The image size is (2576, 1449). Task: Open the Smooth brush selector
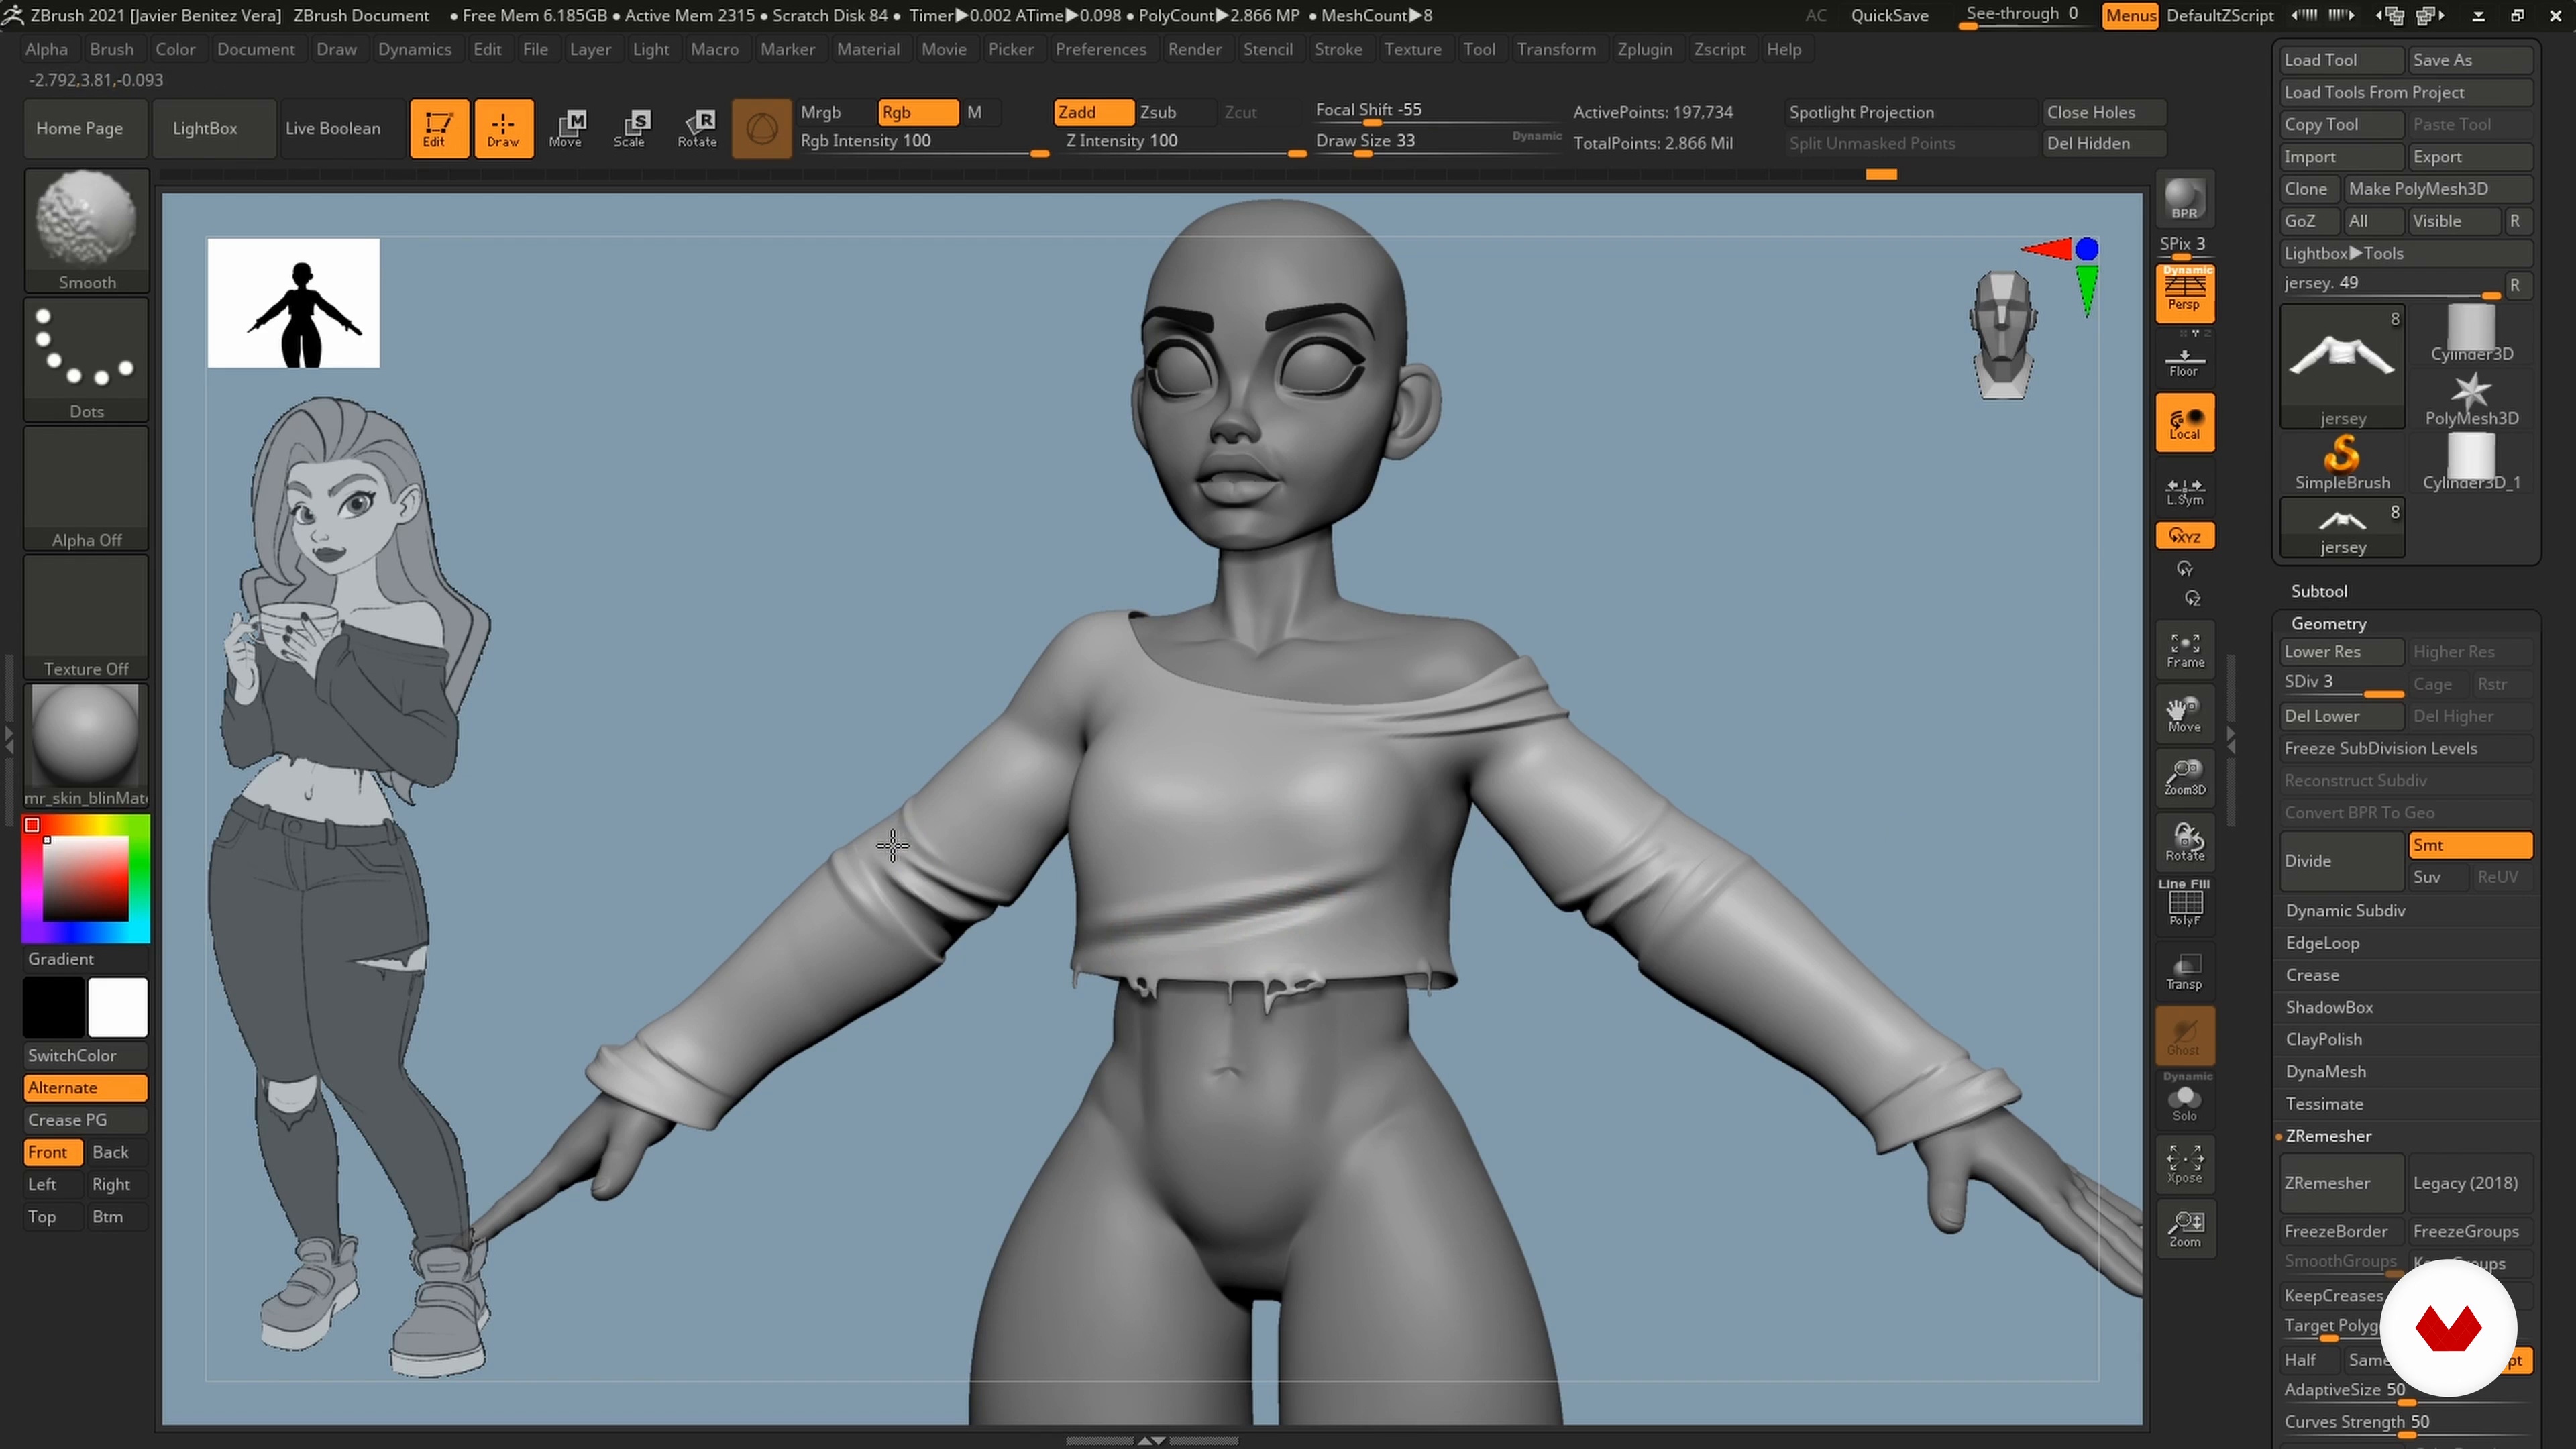[x=86, y=231]
